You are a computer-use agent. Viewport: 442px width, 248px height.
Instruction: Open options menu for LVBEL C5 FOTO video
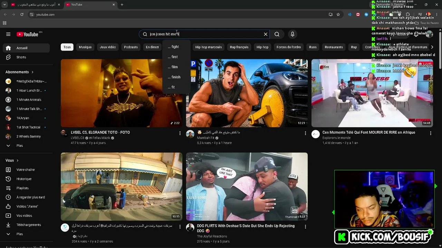180,133
